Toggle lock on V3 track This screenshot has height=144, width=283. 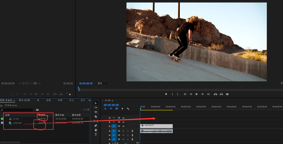[109, 118]
